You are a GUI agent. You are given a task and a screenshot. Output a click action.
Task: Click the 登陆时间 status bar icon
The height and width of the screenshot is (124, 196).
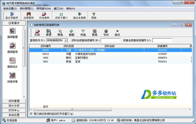point(73,120)
